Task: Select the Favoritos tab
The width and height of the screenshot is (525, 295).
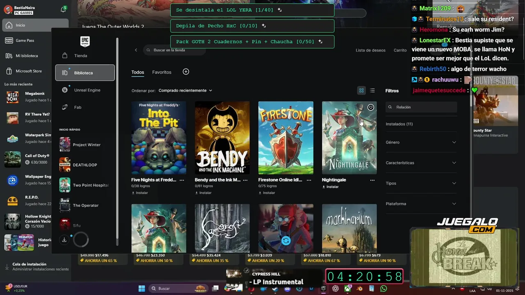Action: (162, 72)
